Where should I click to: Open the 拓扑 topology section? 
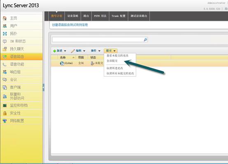(x=21, y=34)
